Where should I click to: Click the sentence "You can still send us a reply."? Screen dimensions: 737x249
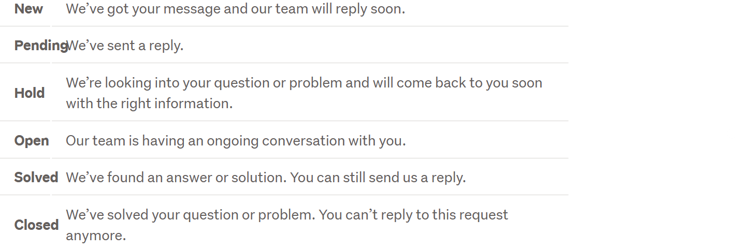tap(378, 178)
